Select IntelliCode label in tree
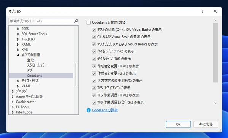 (24, 112)
